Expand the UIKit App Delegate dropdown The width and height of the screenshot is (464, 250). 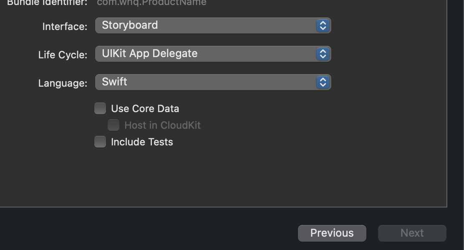[205, 54]
